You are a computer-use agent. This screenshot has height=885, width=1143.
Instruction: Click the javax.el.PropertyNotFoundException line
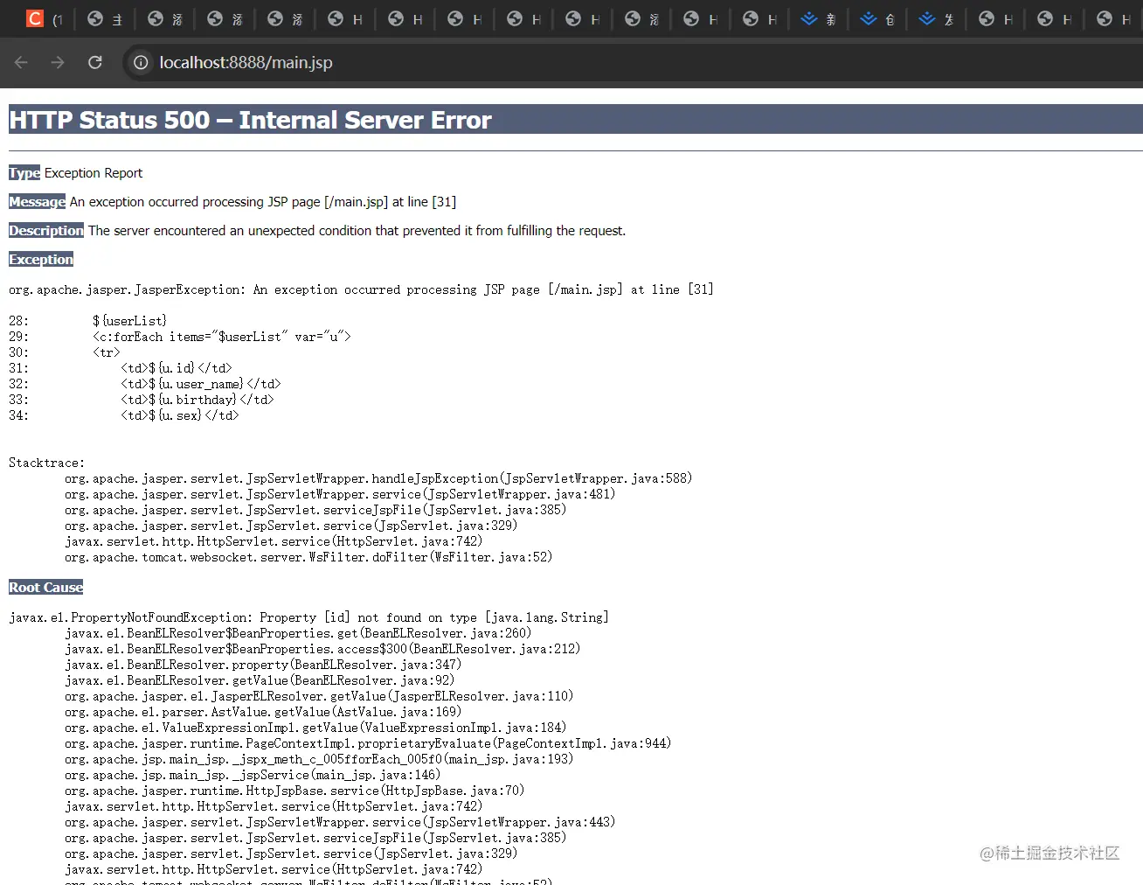[x=309, y=617]
